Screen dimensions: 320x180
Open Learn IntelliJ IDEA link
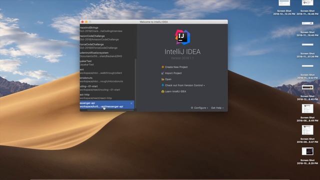click(x=175, y=91)
